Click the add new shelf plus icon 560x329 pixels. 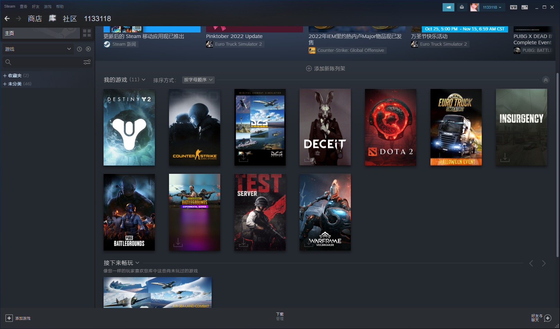point(309,68)
